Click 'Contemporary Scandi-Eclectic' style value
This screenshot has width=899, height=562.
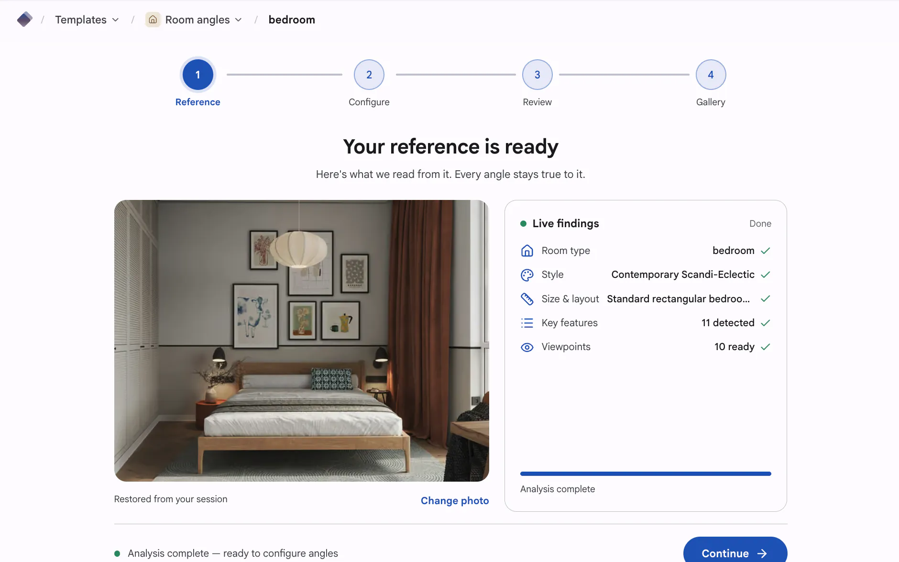(x=683, y=275)
